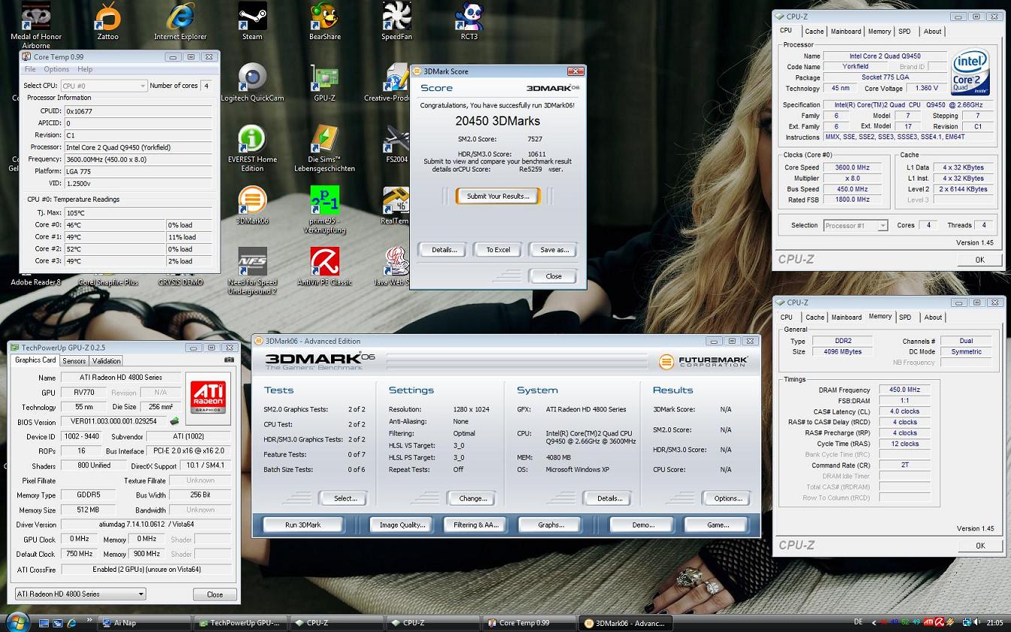Image resolution: width=1011 pixels, height=632 pixels.
Task: Click Options under the Results section
Action: [x=728, y=498]
